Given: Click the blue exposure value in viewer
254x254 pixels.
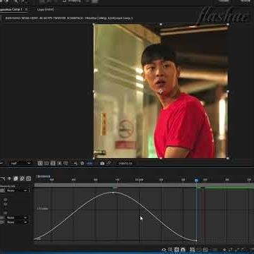Looking at the screenshot, I should (90, 163).
